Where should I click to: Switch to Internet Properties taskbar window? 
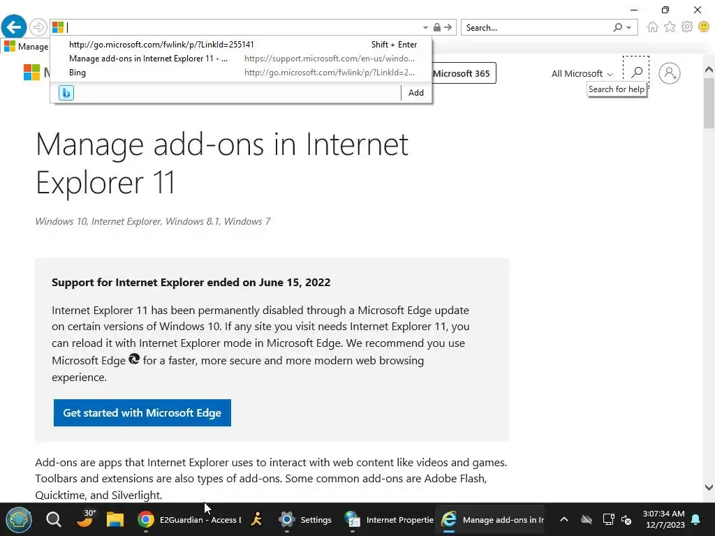(x=389, y=519)
